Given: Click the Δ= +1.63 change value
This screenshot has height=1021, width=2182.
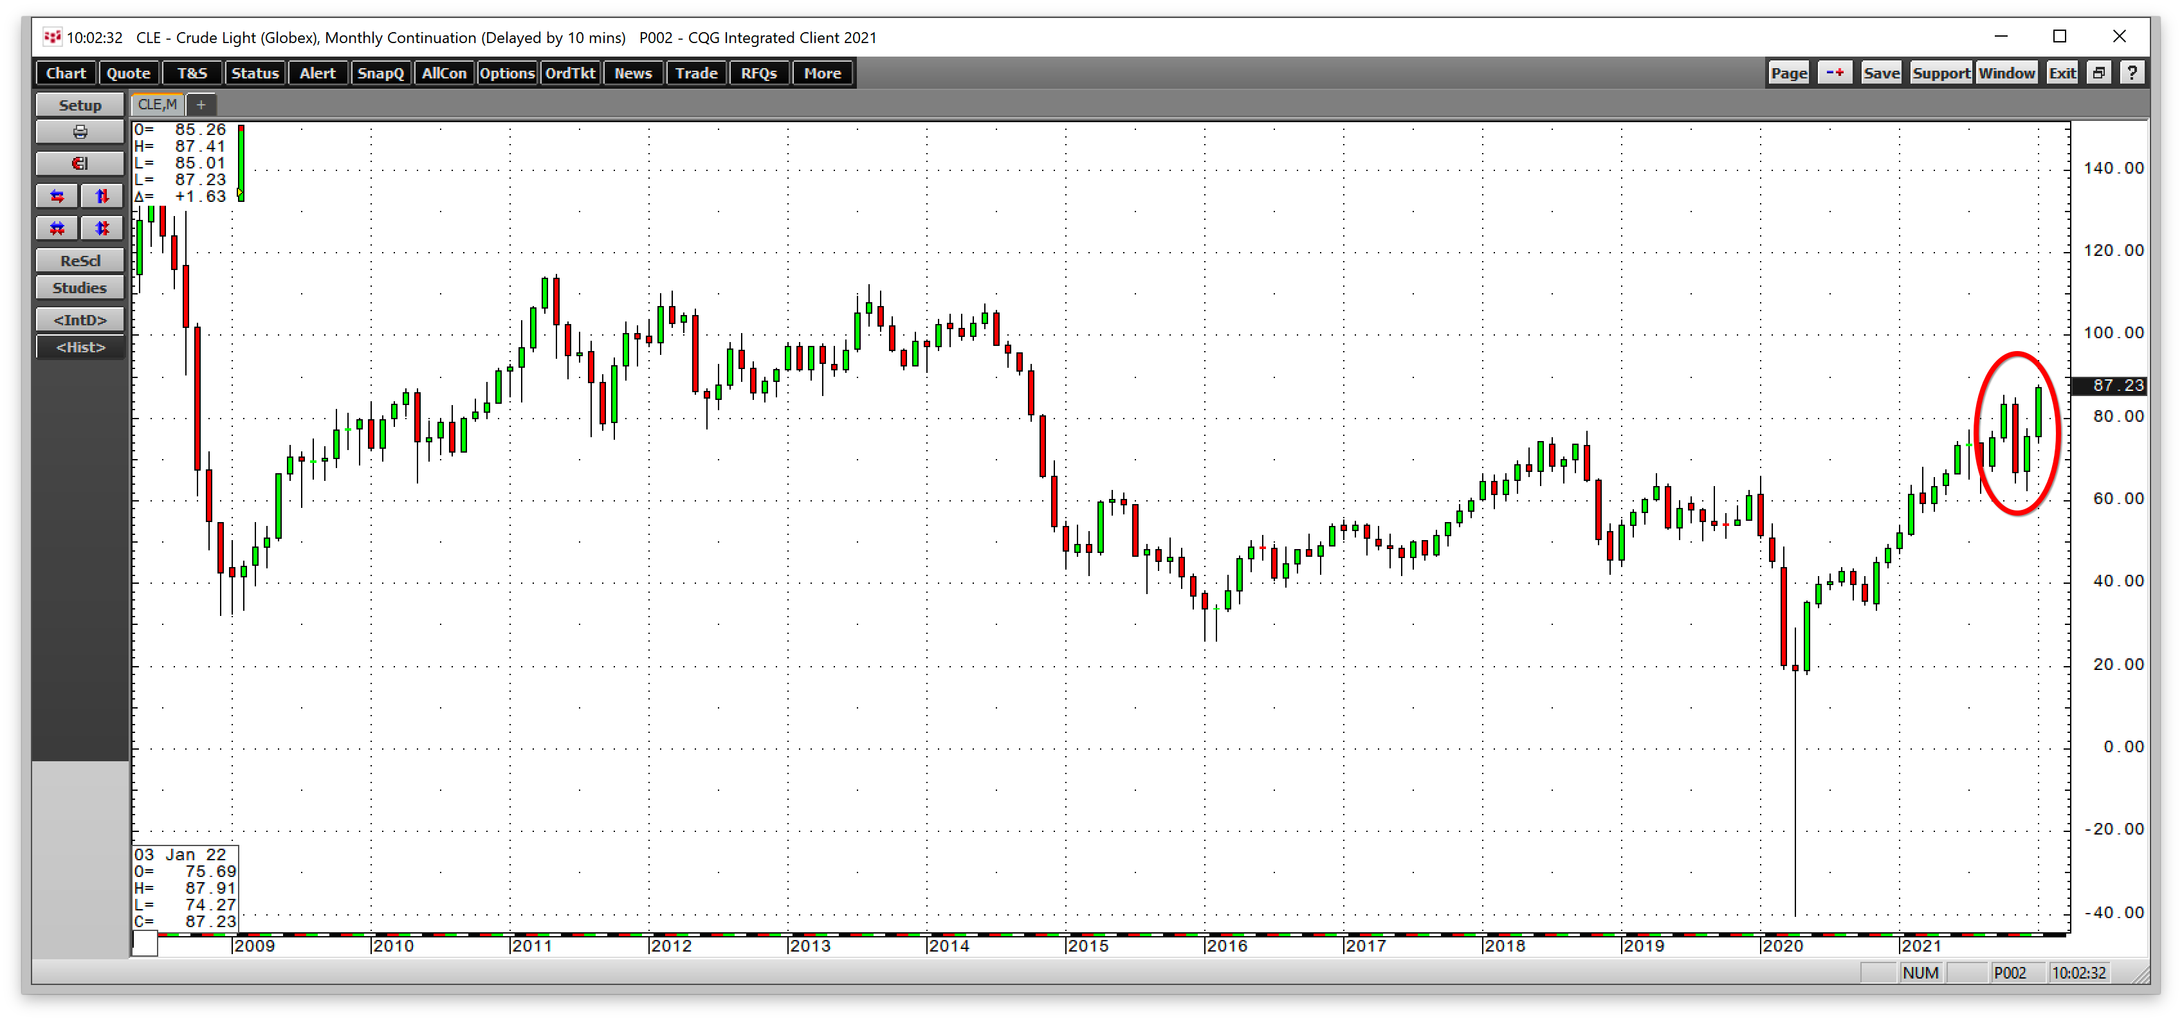Looking at the screenshot, I should [180, 196].
